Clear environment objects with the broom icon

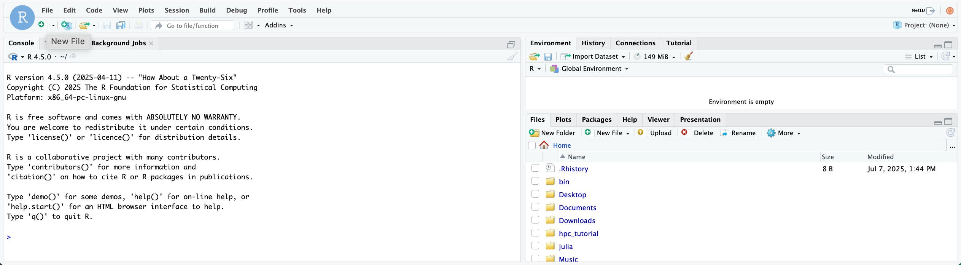coord(688,56)
